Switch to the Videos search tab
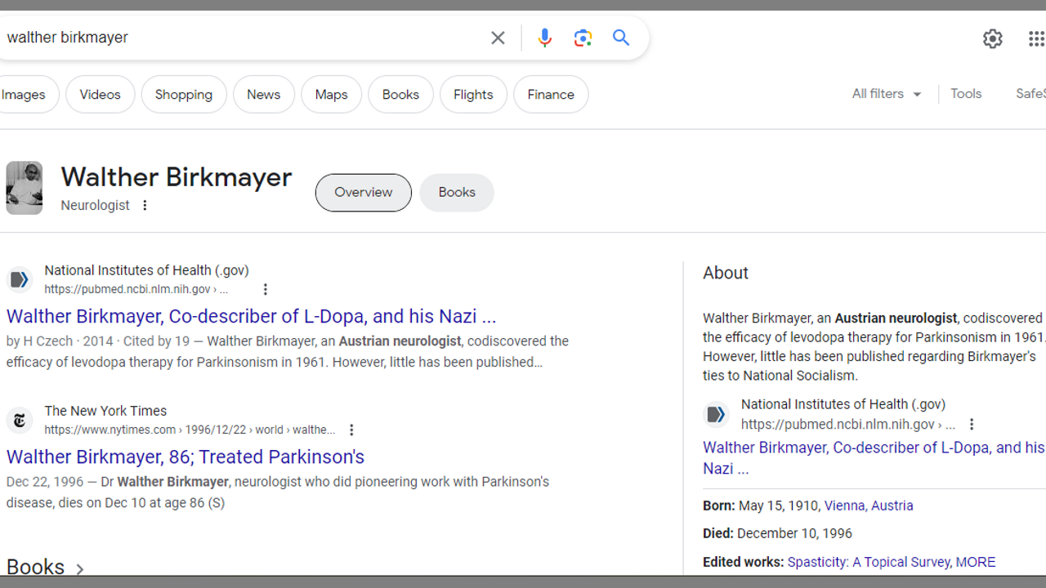Screen dimensions: 1046x588 click(x=100, y=95)
